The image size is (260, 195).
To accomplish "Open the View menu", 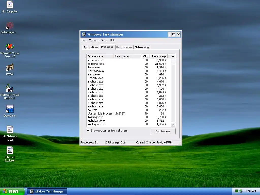I will [x=104, y=40].
